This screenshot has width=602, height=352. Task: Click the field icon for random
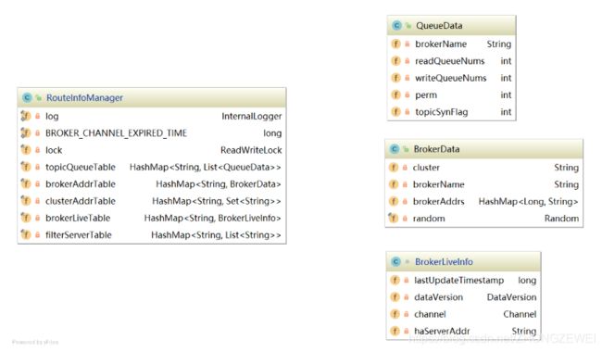click(394, 218)
